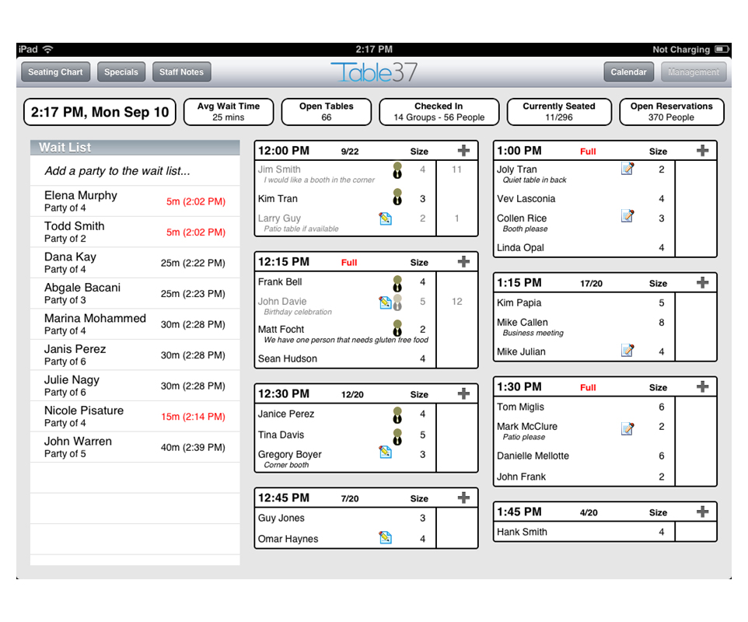Click the checked-in person icon for Frank Bell

click(397, 283)
